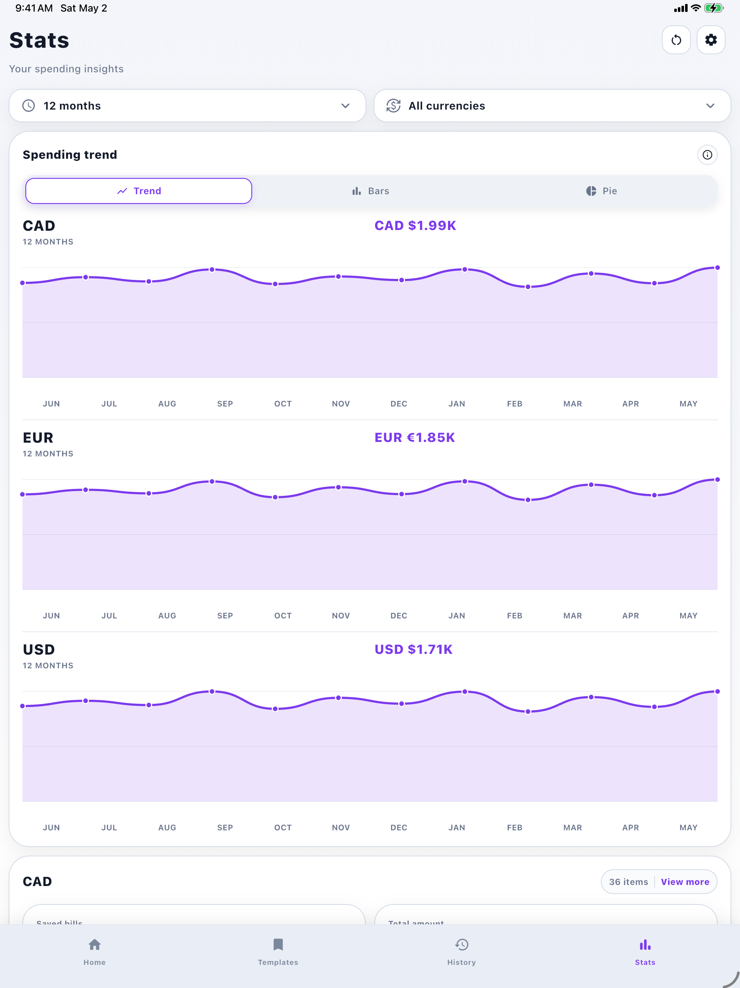This screenshot has height=988, width=740.
Task: Click View more for CAD
Action: click(685, 882)
